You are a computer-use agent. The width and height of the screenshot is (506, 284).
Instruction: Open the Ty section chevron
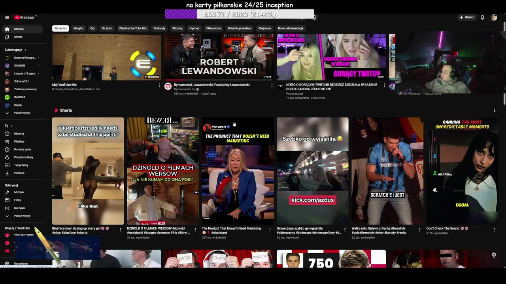point(11,126)
